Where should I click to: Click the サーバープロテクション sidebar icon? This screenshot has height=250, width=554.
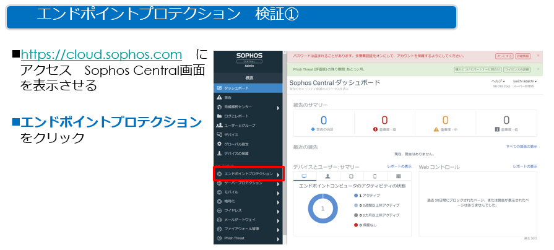[219, 183]
